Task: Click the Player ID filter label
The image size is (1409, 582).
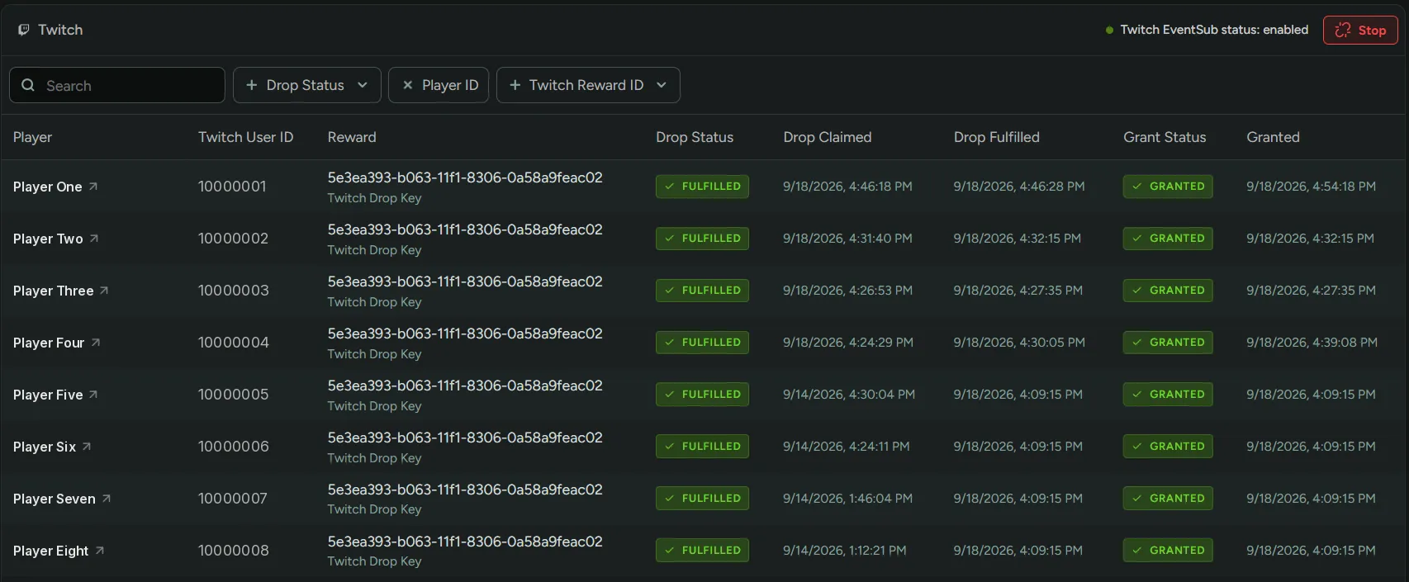Action: click(x=450, y=85)
